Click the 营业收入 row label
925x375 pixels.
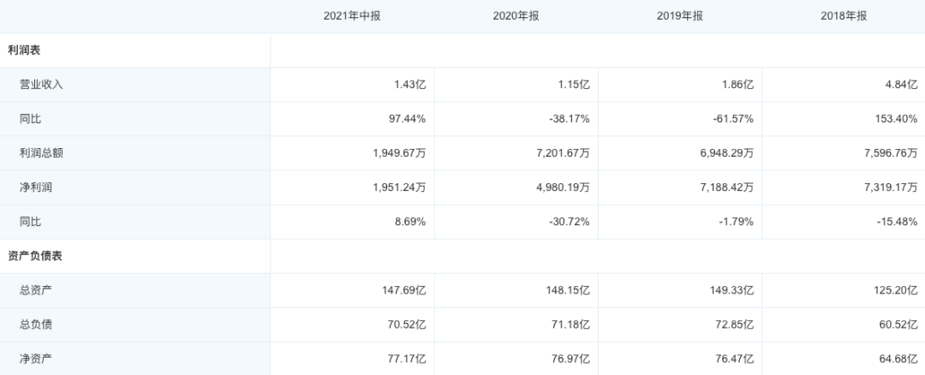[41, 85]
